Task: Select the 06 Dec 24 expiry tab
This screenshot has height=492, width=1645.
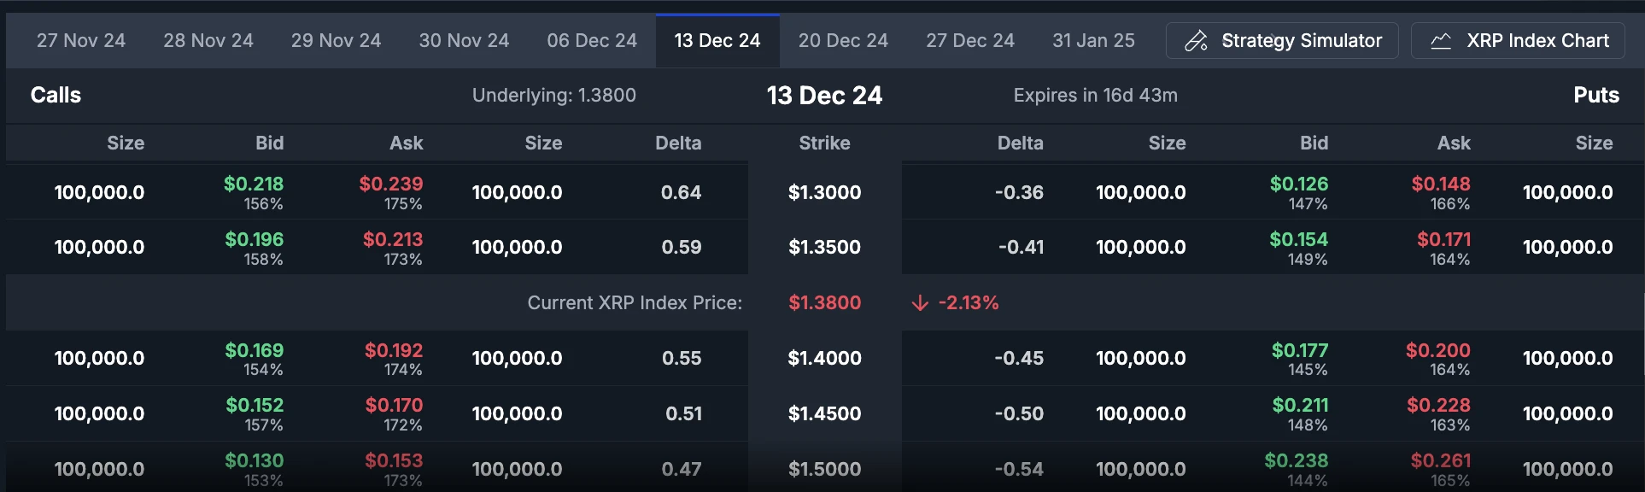Action: pos(591,40)
